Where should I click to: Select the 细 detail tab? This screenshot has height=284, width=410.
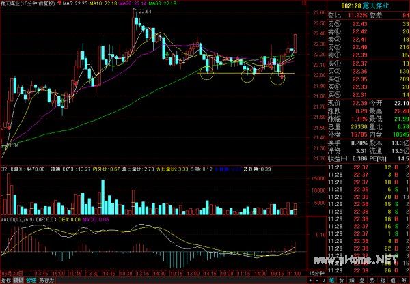(x=352, y=281)
